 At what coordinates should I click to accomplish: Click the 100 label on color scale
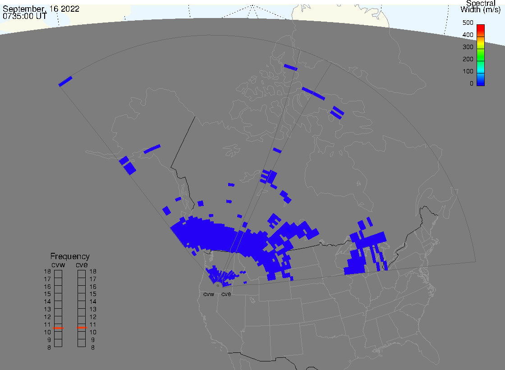coord(468,72)
